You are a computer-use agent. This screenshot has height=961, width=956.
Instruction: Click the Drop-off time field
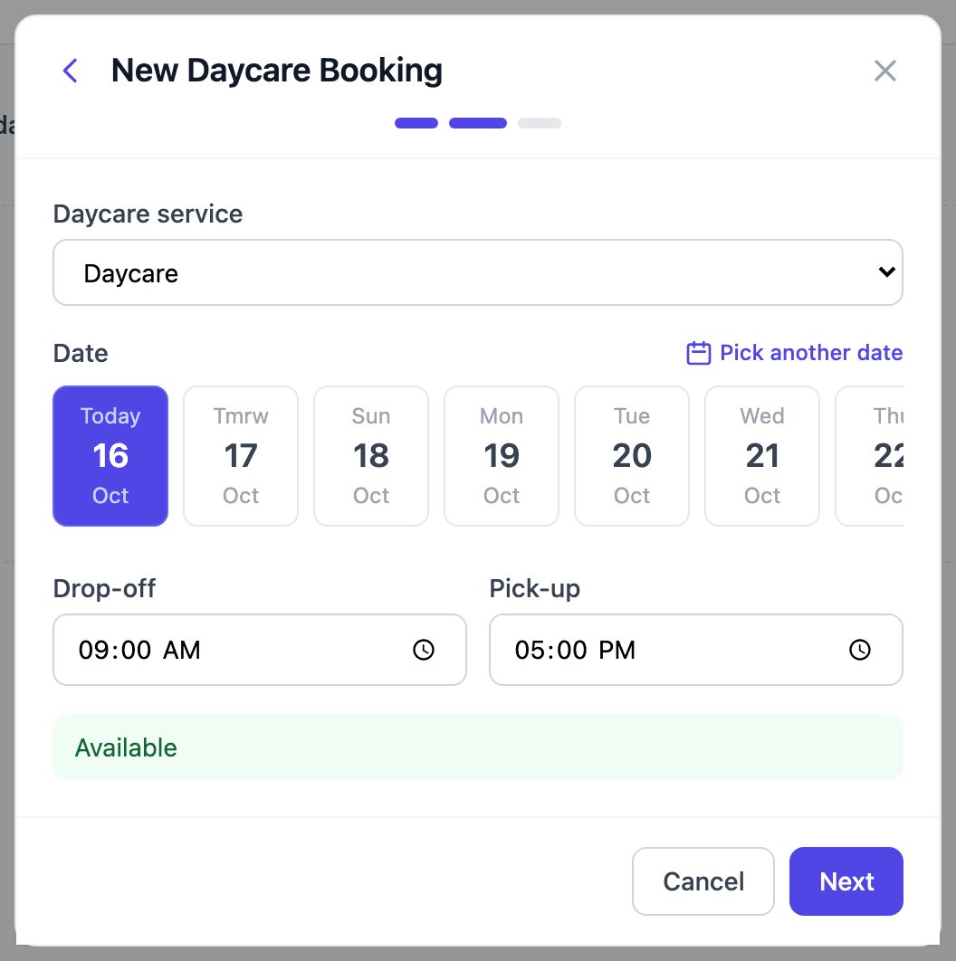coord(260,650)
